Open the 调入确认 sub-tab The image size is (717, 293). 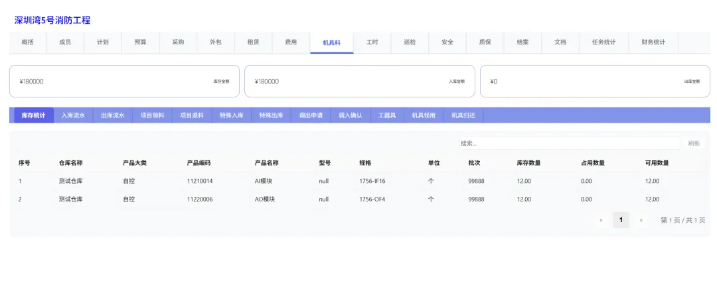point(351,115)
